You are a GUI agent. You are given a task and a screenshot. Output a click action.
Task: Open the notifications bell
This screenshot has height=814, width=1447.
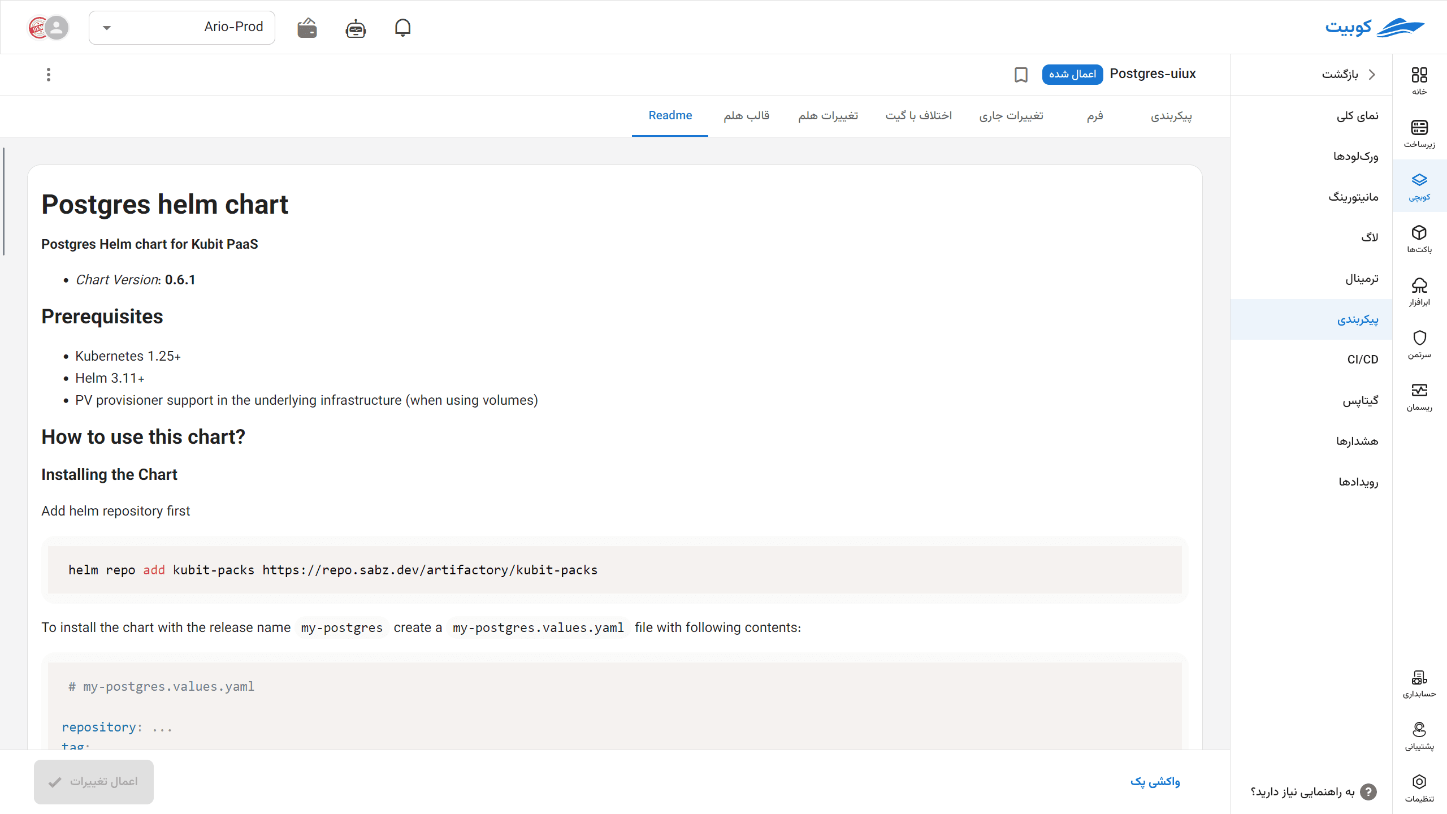pos(402,27)
